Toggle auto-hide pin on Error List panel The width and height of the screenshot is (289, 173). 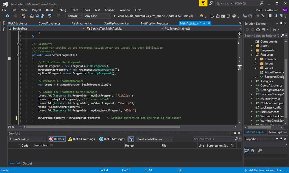click(235, 133)
